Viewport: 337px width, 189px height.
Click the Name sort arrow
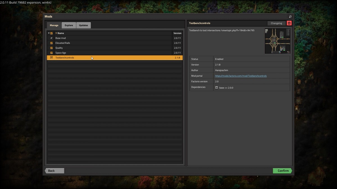(56, 33)
